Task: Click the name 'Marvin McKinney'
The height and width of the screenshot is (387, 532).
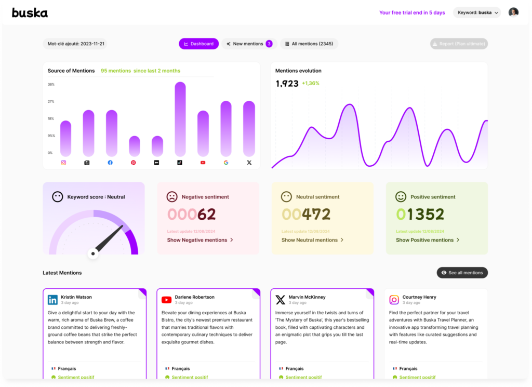Action: 307,297
